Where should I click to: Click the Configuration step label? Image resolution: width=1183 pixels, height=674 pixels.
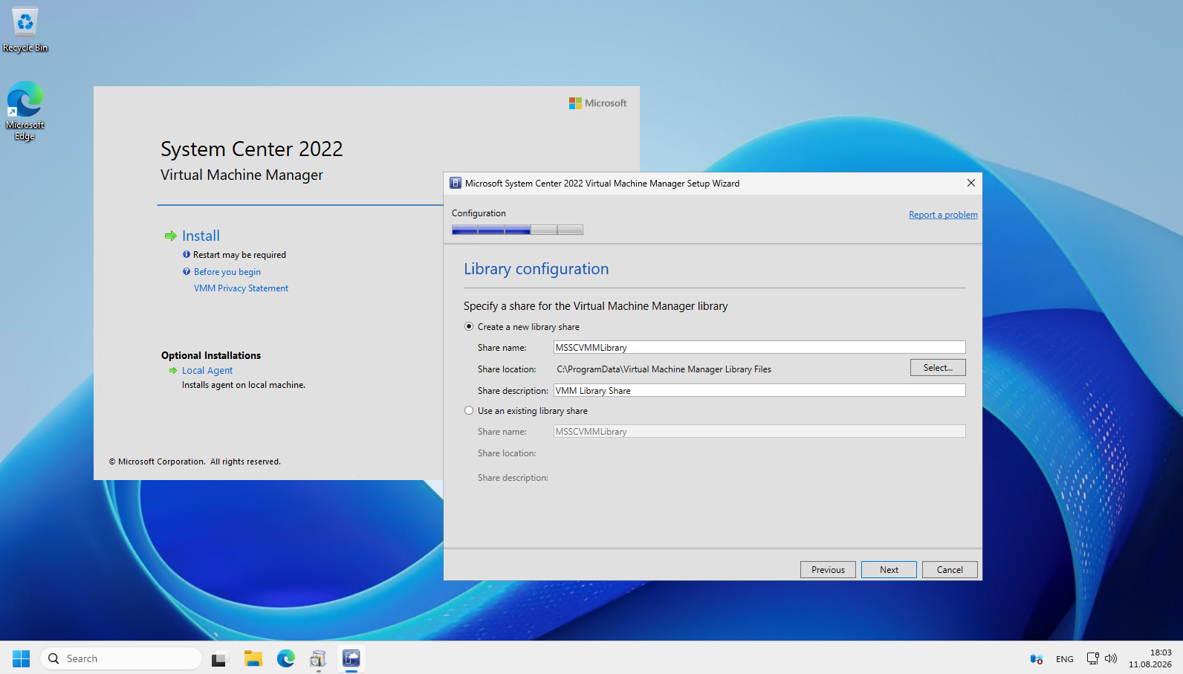pos(479,213)
